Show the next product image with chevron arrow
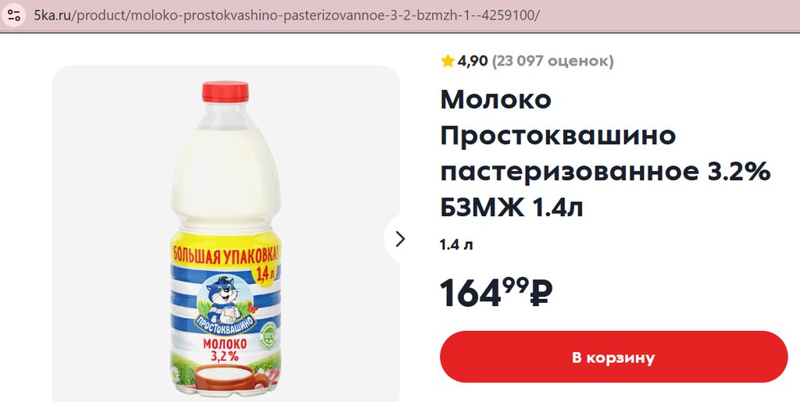800x402 pixels. point(400,239)
